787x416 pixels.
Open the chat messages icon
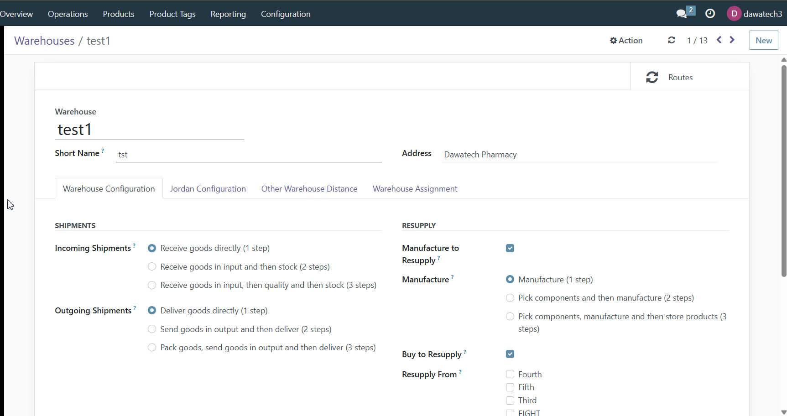682,14
